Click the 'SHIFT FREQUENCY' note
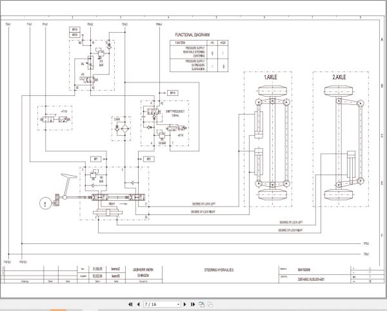The image size is (387, 311). click(x=175, y=111)
